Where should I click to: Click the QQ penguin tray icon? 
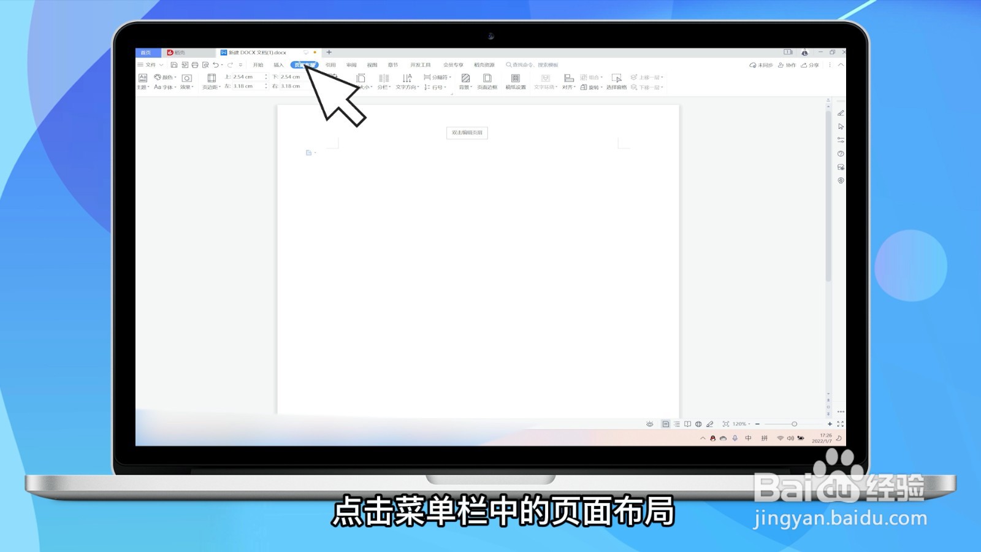pyautogui.click(x=712, y=439)
